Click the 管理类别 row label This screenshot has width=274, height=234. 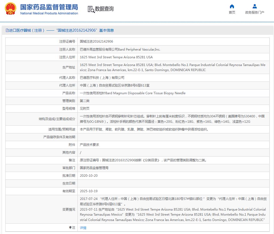69,101
